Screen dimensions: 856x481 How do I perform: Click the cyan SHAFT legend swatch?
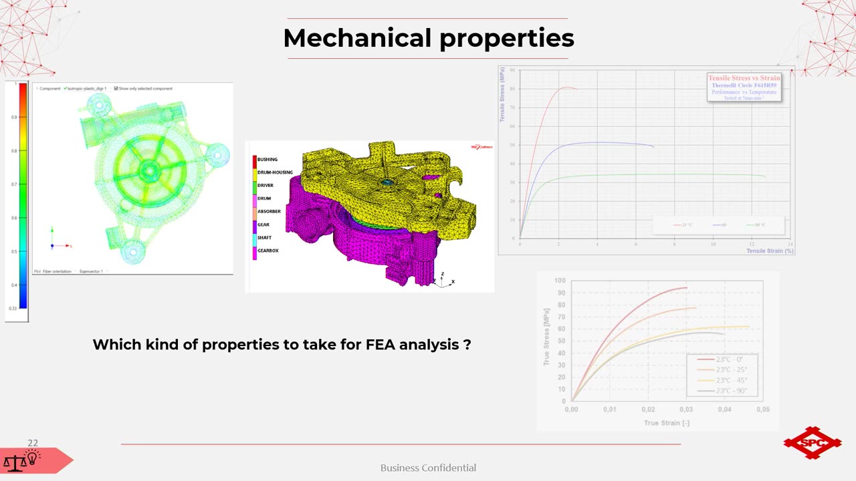pos(255,240)
